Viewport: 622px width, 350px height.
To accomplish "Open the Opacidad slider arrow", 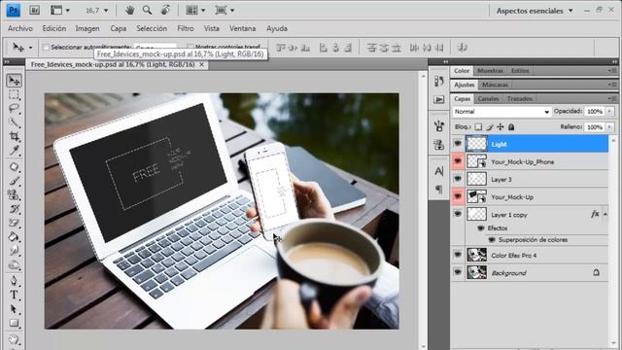I will click(x=609, y=112).
